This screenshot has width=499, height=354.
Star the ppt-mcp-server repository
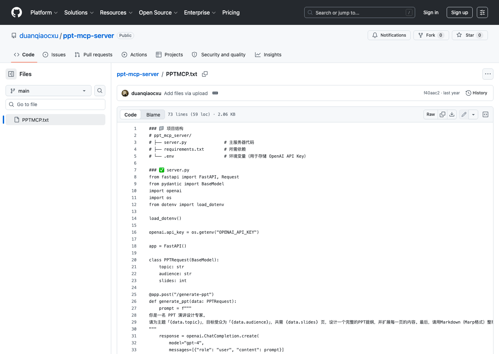pyautogui.click(x=470, y=35)
